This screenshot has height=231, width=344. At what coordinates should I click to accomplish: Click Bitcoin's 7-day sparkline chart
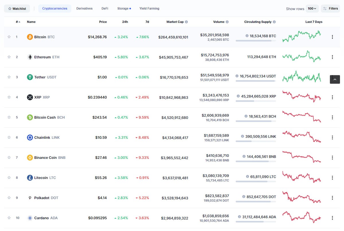[x=301, y=37]
